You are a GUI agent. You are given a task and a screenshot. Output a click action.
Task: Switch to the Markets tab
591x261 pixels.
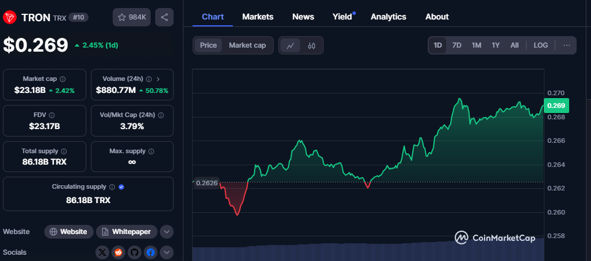tap(258, 17)
